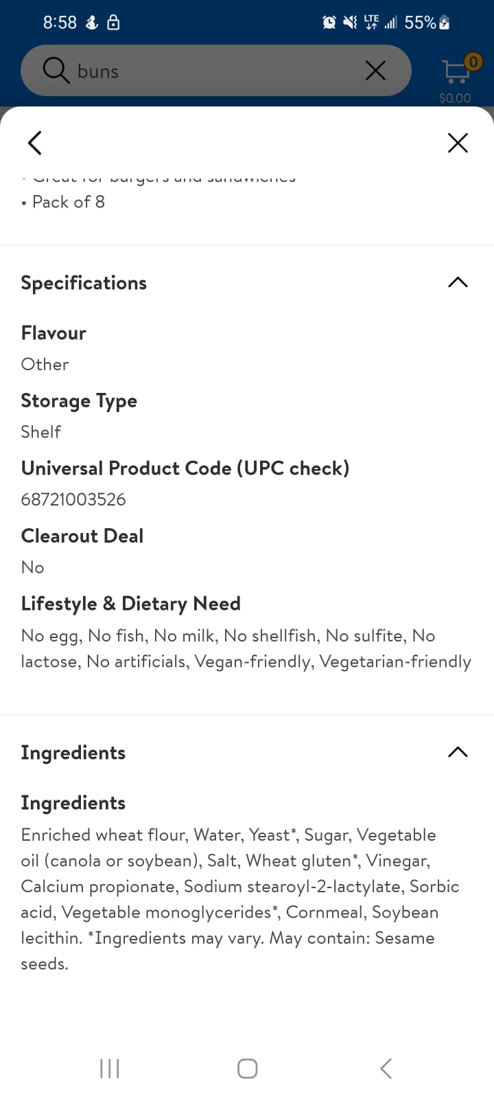Tap the ingredients list paragraph
This screenshot has height=1099, width=494.
coord(240,899)
